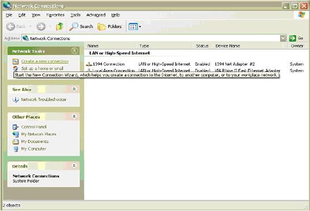
Task: Open the address bar dropdown arrow
Action: coord(283,38)
